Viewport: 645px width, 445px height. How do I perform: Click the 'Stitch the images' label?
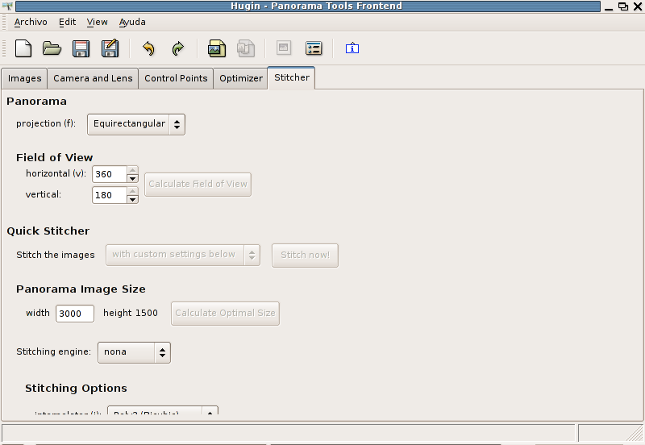56,255
